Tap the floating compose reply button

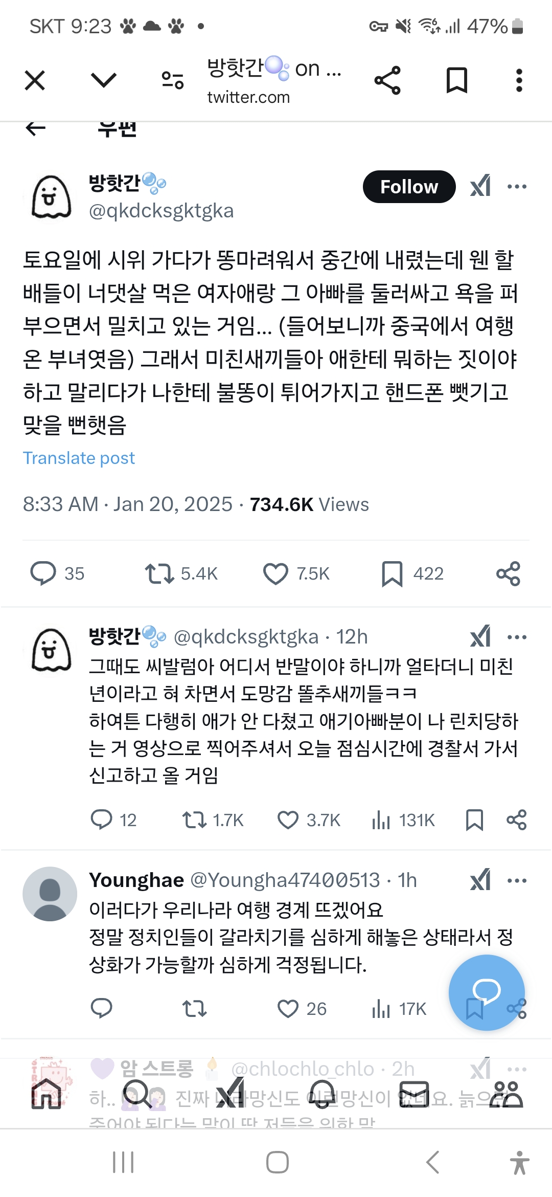coord(487,992)
